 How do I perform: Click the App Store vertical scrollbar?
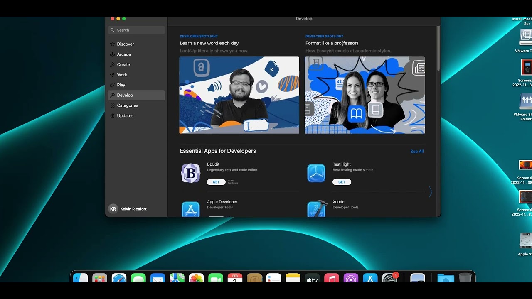[438, 48]
